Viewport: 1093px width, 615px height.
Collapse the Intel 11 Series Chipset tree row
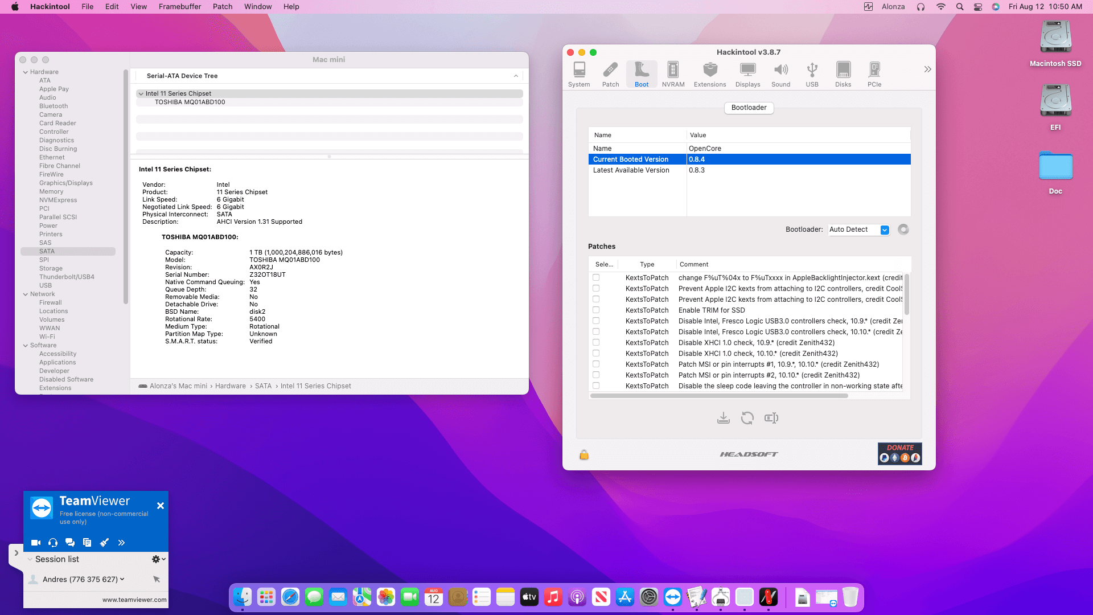(141, 93)
